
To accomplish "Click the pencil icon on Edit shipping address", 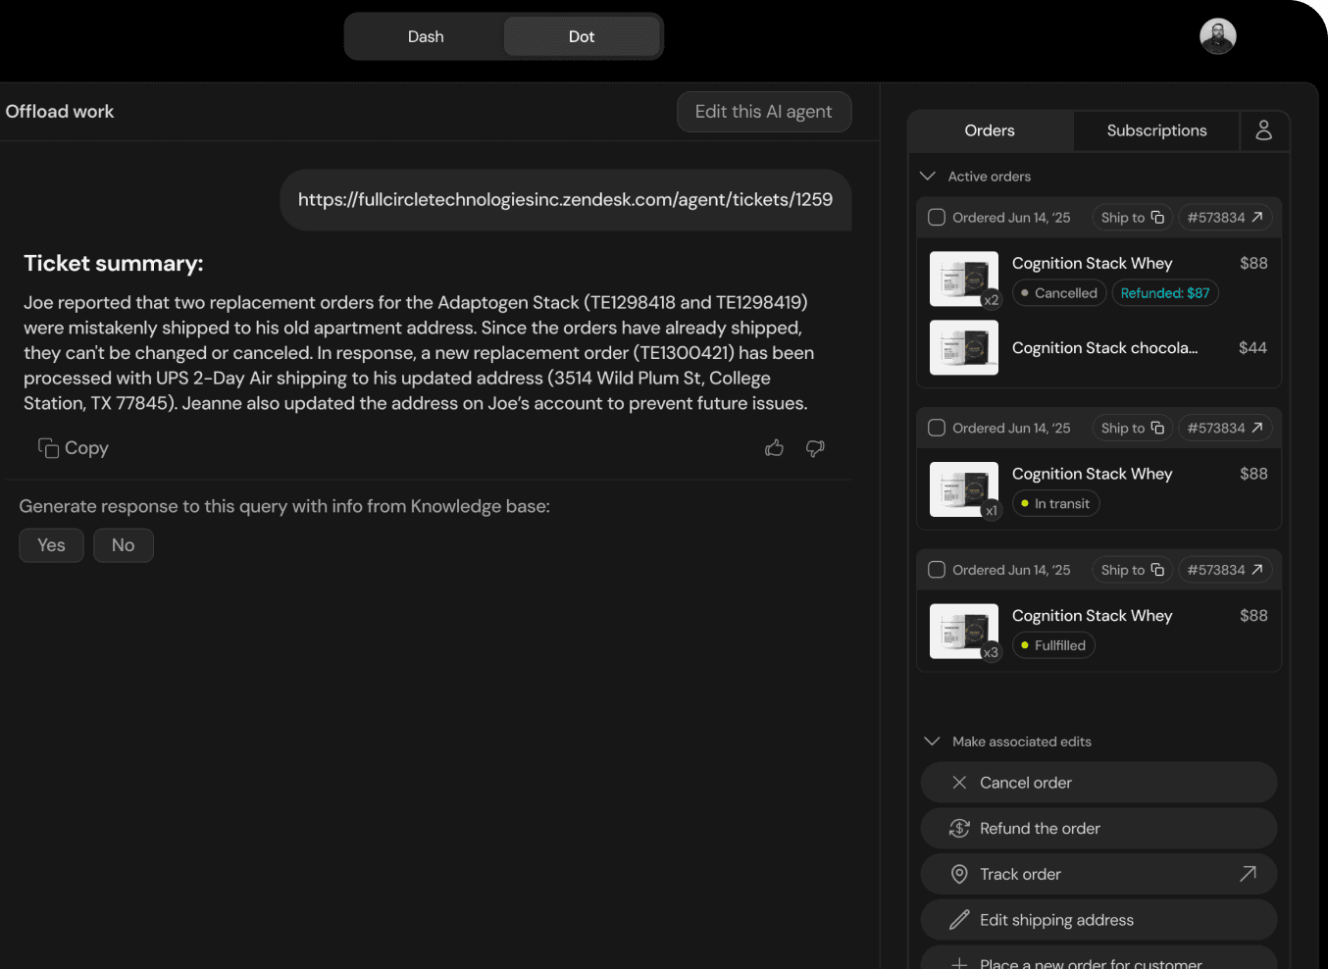I will 959,920.
